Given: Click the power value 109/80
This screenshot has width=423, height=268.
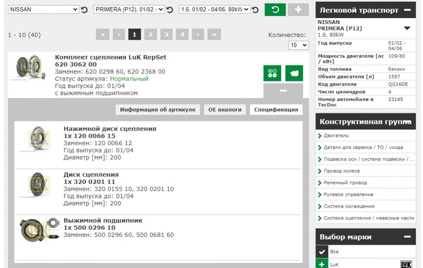Looking at the screenshot, I should coord(396,56).
